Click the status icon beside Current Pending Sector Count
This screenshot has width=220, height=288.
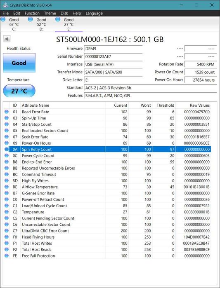coord(7,218)
